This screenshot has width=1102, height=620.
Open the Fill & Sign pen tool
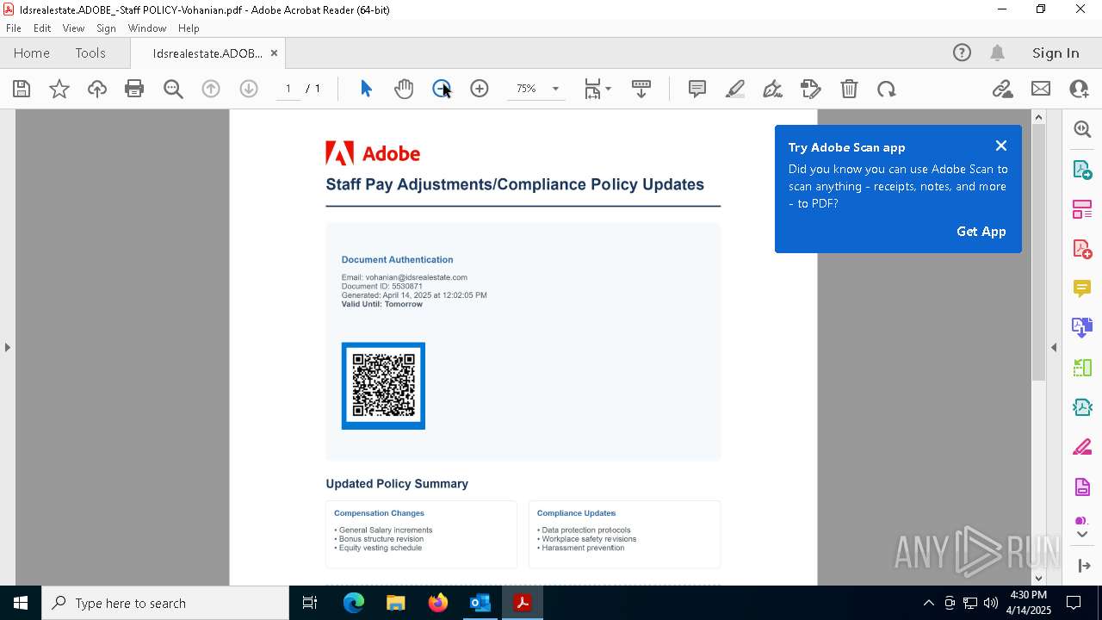click(x=773, y=89)
